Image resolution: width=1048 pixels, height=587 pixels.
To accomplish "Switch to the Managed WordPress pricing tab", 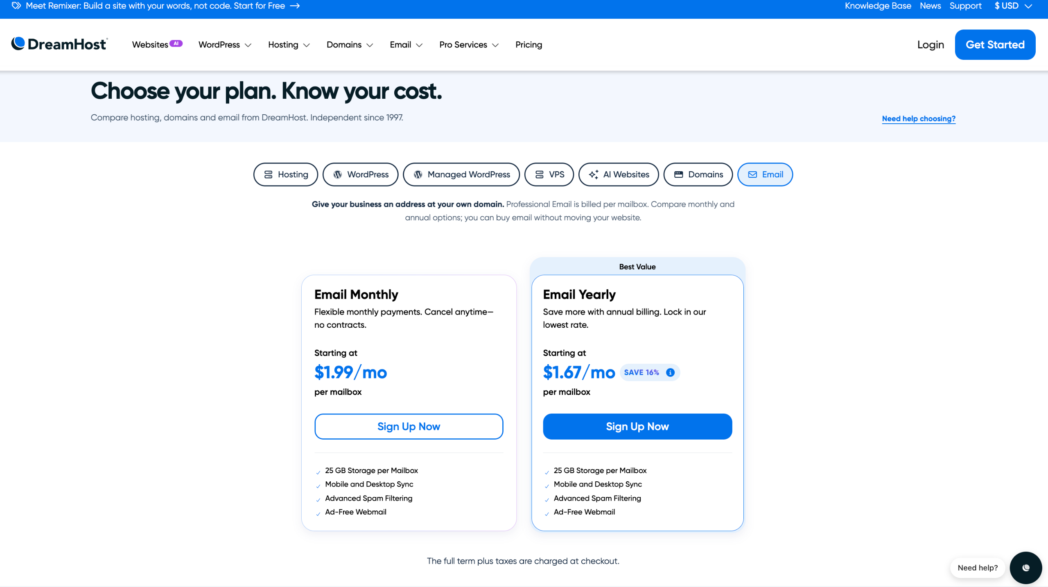I will click(461, 175).
